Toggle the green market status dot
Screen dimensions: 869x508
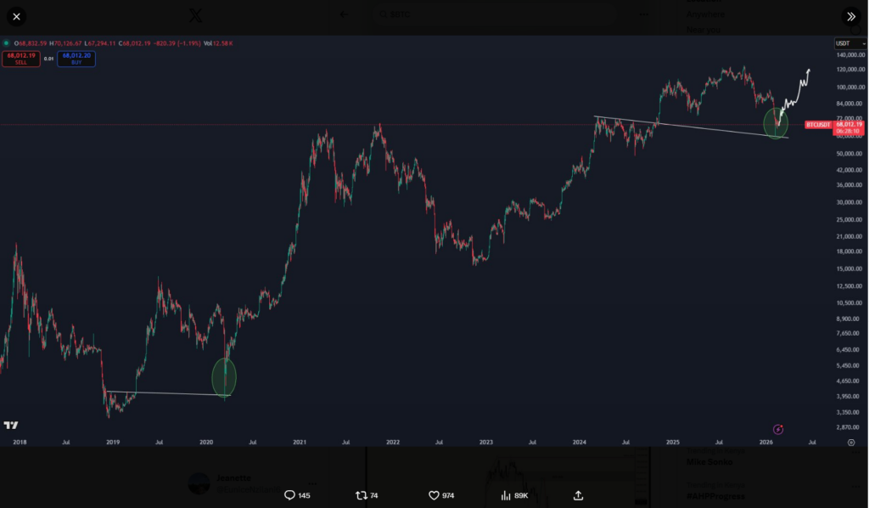click(x=5, y=42)
